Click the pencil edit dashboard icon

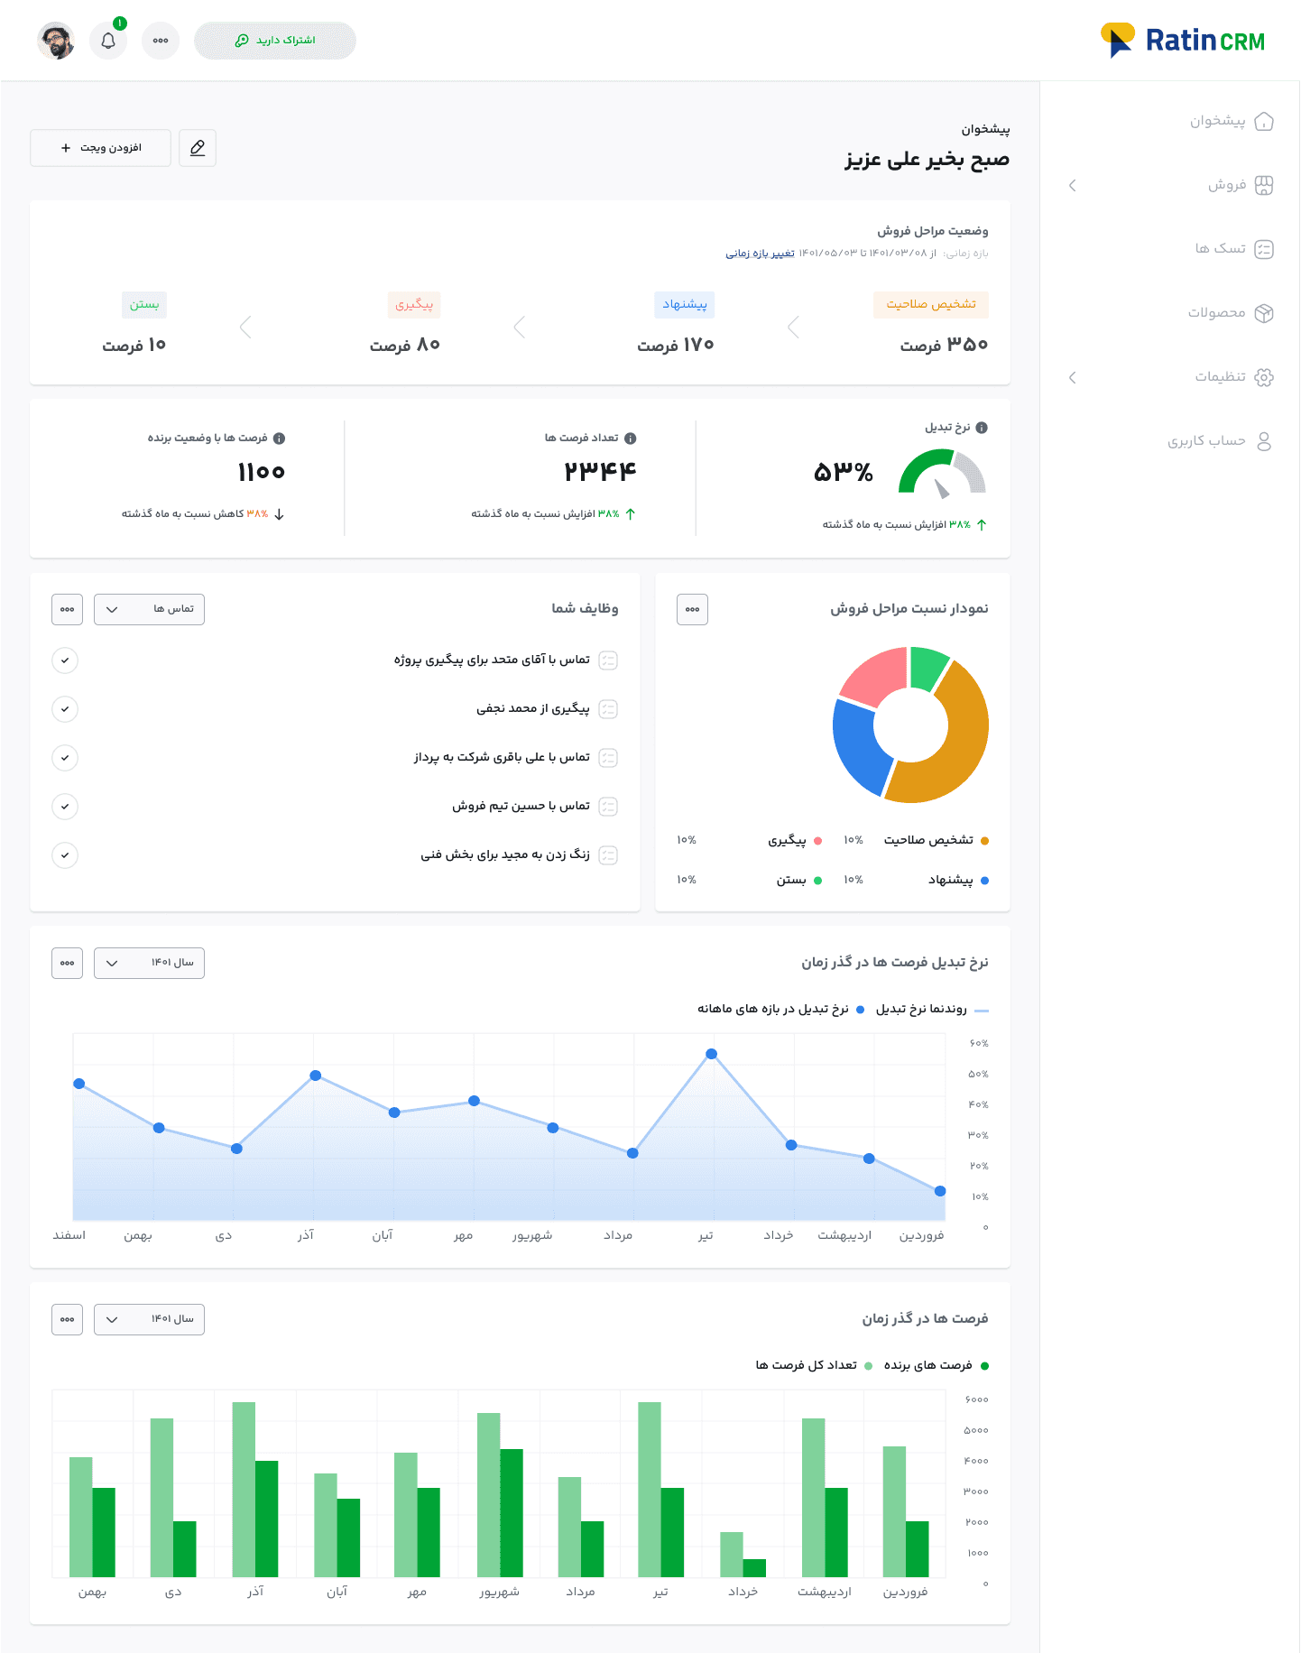(198, 148)
